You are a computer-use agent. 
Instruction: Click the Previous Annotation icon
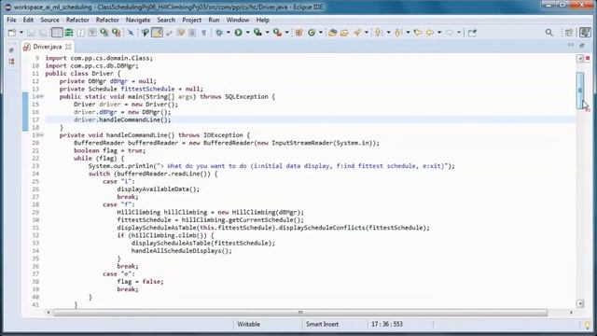pyautogui.click(x=398, y=33)
